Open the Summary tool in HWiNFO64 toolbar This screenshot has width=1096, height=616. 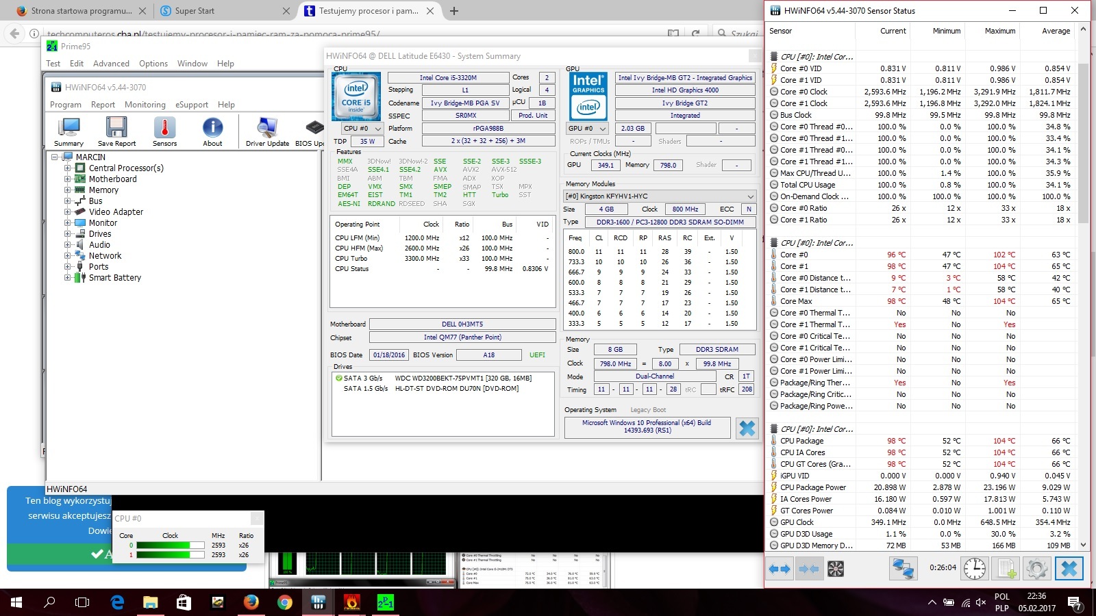point(68,131)
